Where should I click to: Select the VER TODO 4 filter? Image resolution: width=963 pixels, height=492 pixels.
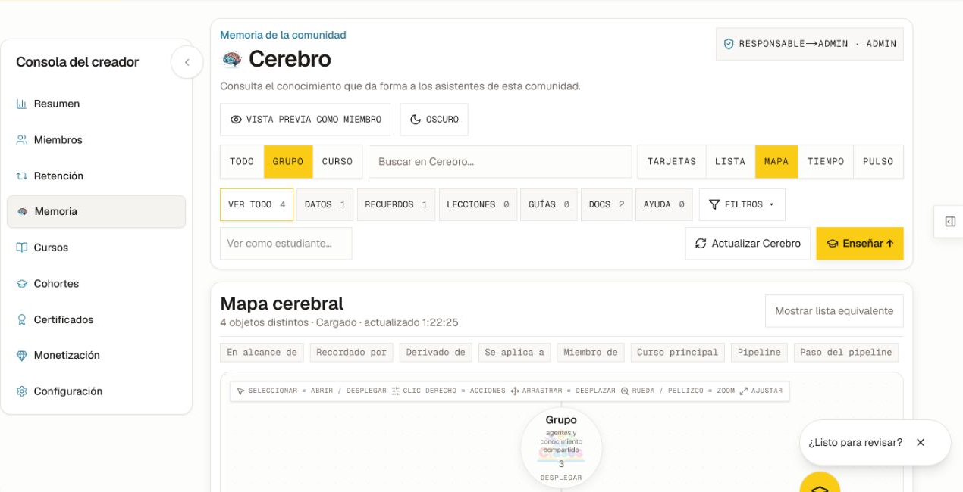[x=256, y=204]
